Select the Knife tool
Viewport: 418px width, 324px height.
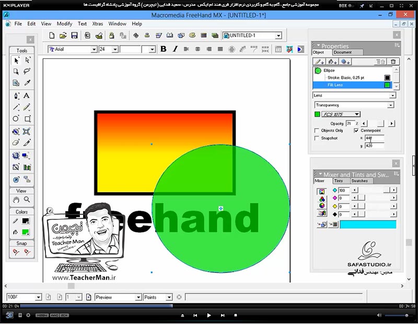27,143
